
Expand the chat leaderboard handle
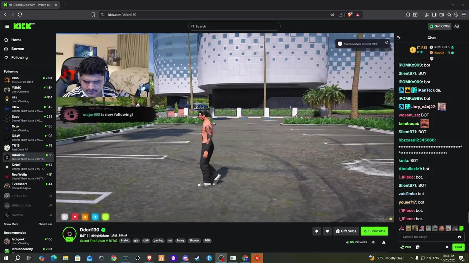(431, 59)
